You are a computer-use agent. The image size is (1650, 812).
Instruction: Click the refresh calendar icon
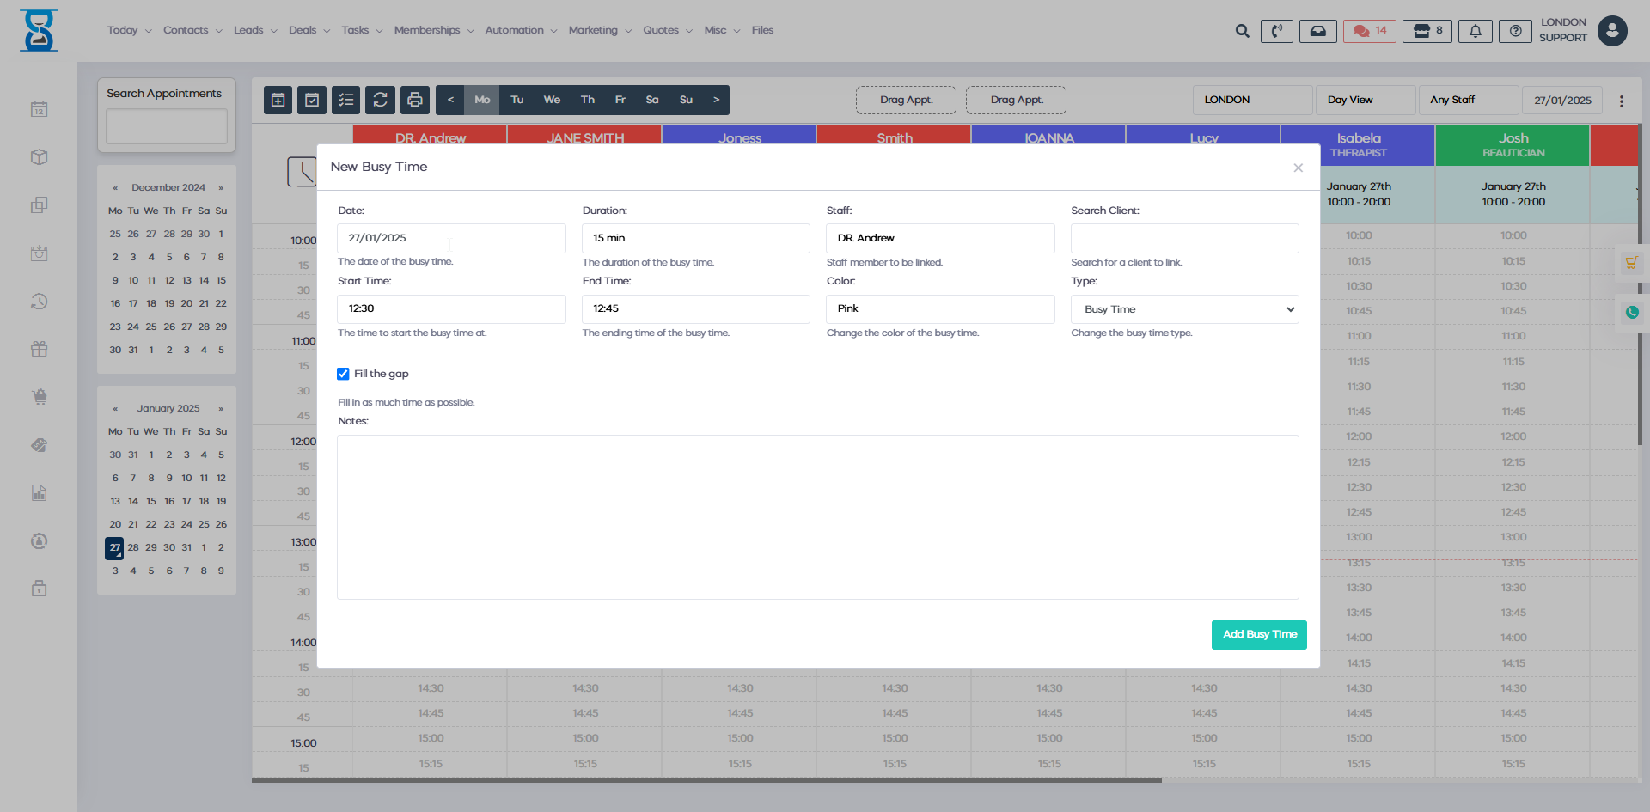(380, 100)
